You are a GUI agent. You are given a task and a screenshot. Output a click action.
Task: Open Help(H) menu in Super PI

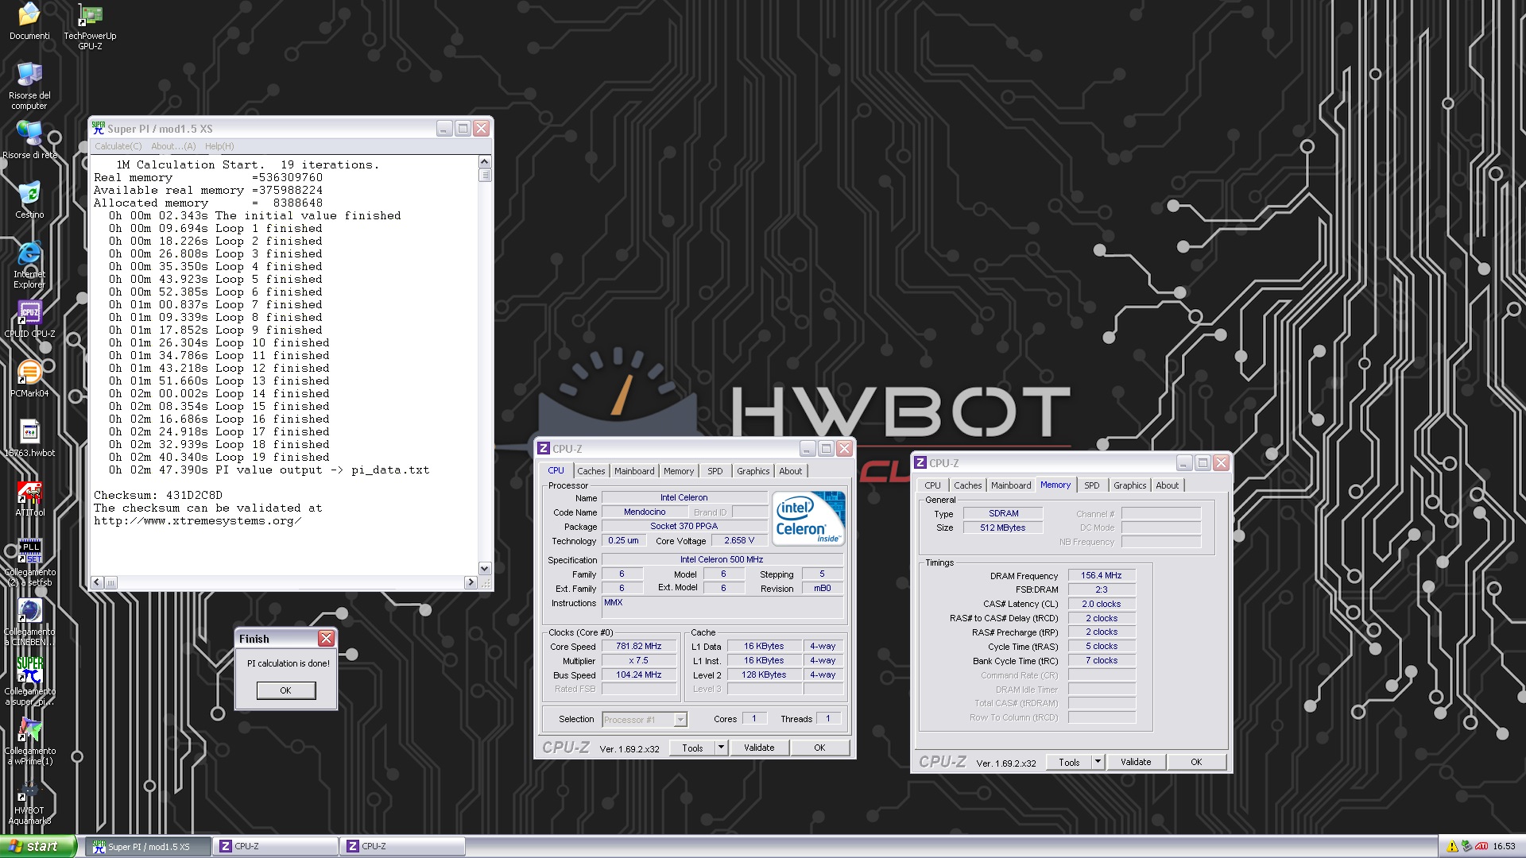pyautogui.click(x=219, y=146)
